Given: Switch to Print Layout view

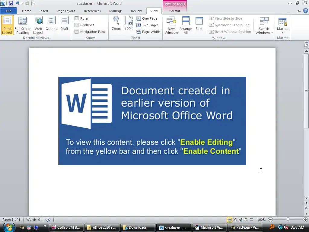Looking at the screenshot, I should [x=7, y=25].
